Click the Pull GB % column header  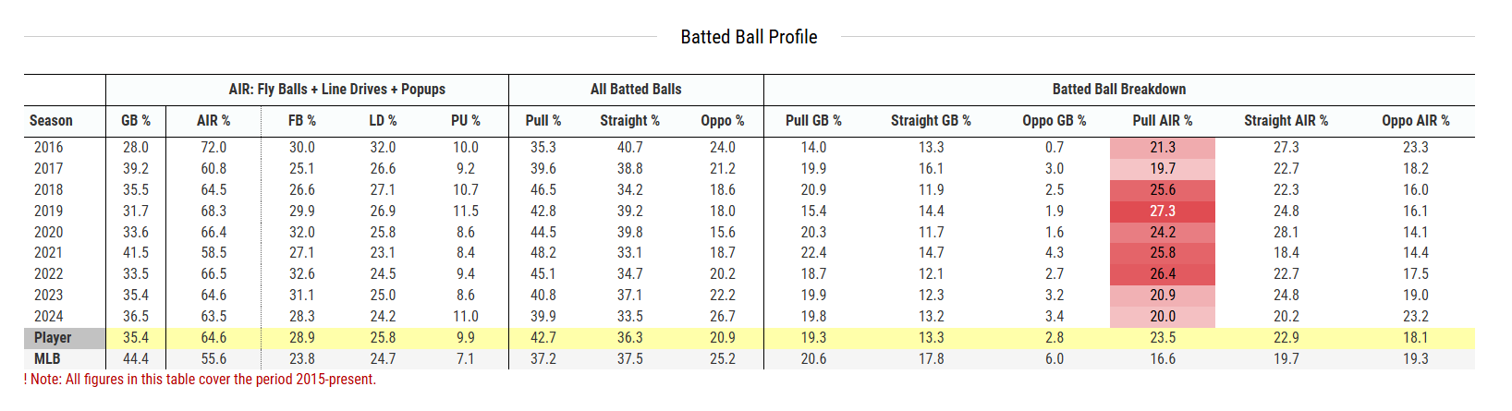point(813,121)
